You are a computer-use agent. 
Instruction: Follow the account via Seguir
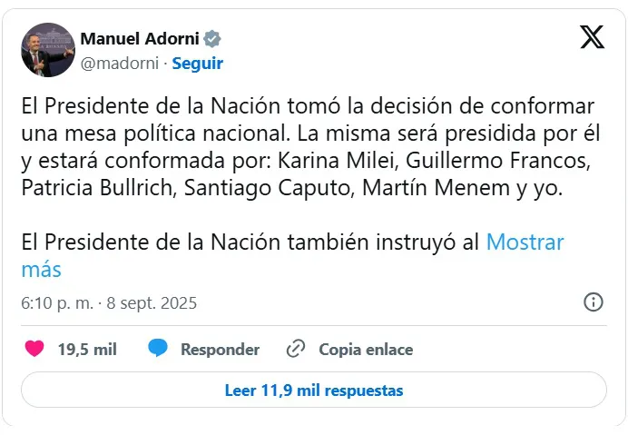pyautogui.click(x=197, y=64)
